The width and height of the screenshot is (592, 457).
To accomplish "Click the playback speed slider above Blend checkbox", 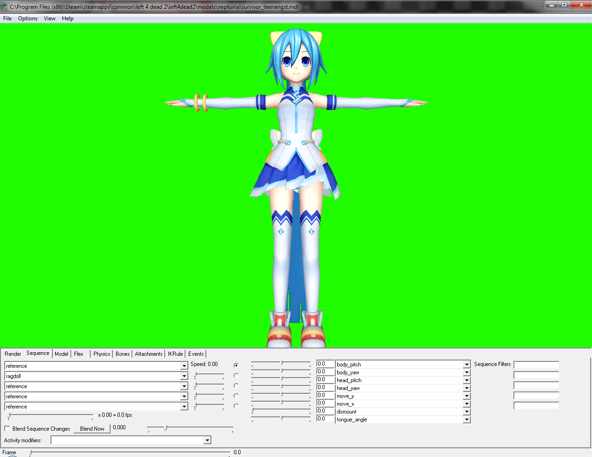I will (50, 416).
